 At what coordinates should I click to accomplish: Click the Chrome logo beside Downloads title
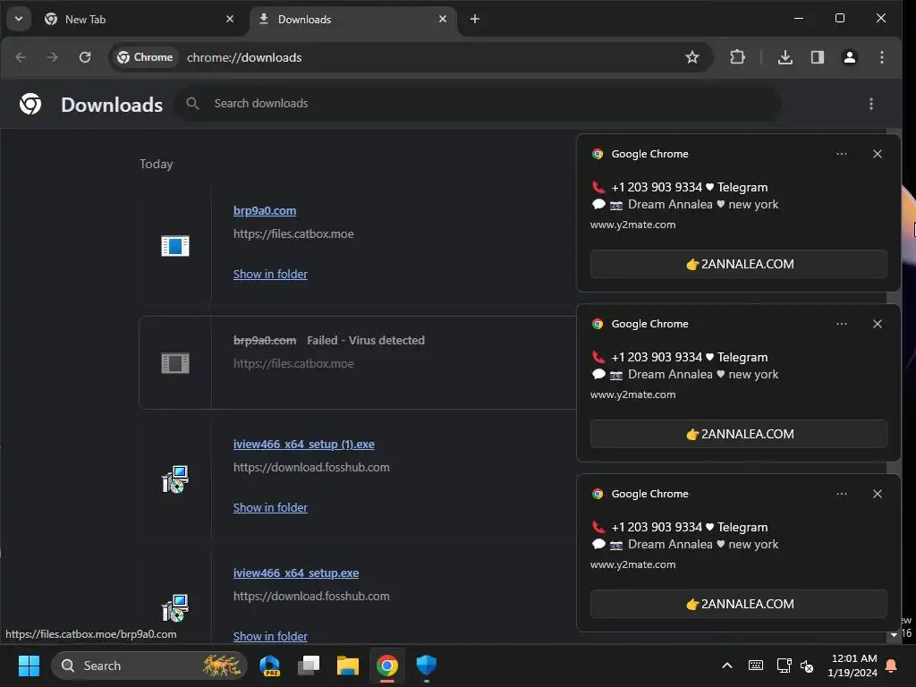[x=30, y=104]
